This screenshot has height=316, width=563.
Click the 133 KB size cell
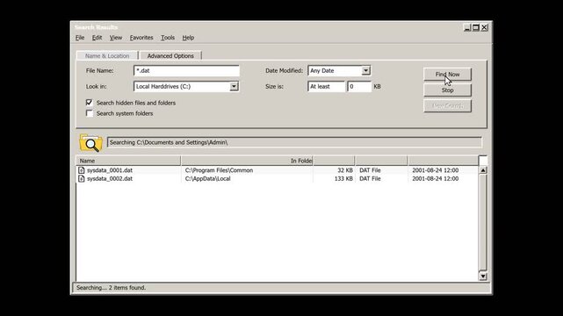coord(343,178)
